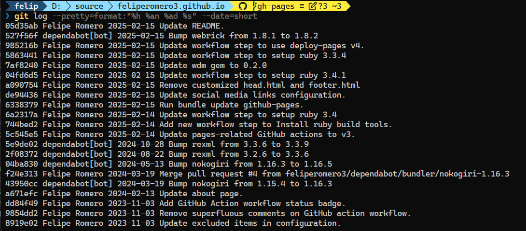Click the '?3 ~3' git status counts
This screenshot has width=526, height=231.
tap(329, 6)
